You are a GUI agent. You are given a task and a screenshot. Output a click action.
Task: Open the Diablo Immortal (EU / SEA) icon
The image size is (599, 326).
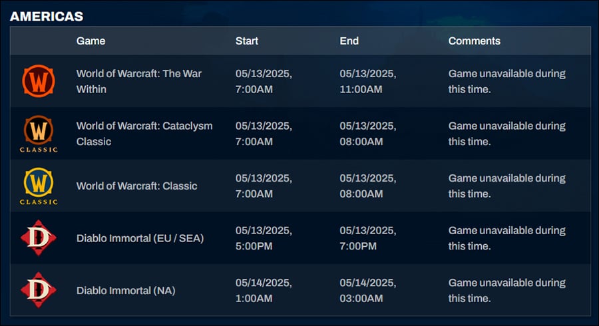(39, 238)
